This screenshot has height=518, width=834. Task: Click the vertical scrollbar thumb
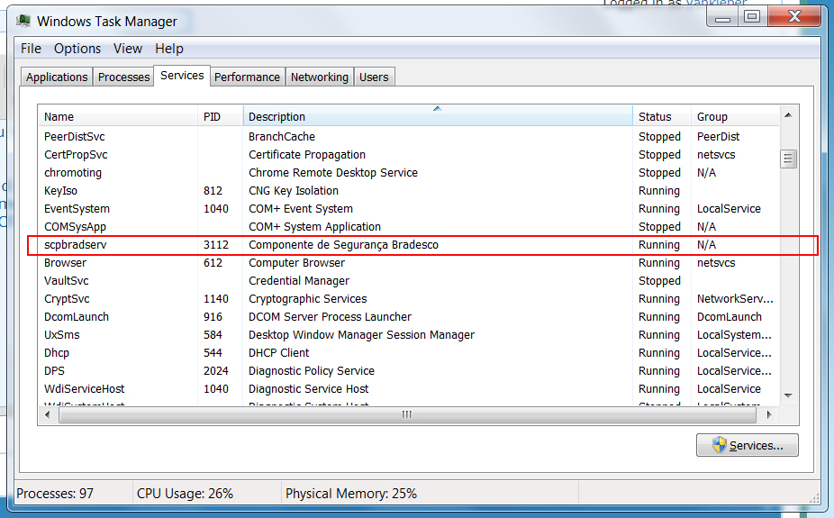788,159
